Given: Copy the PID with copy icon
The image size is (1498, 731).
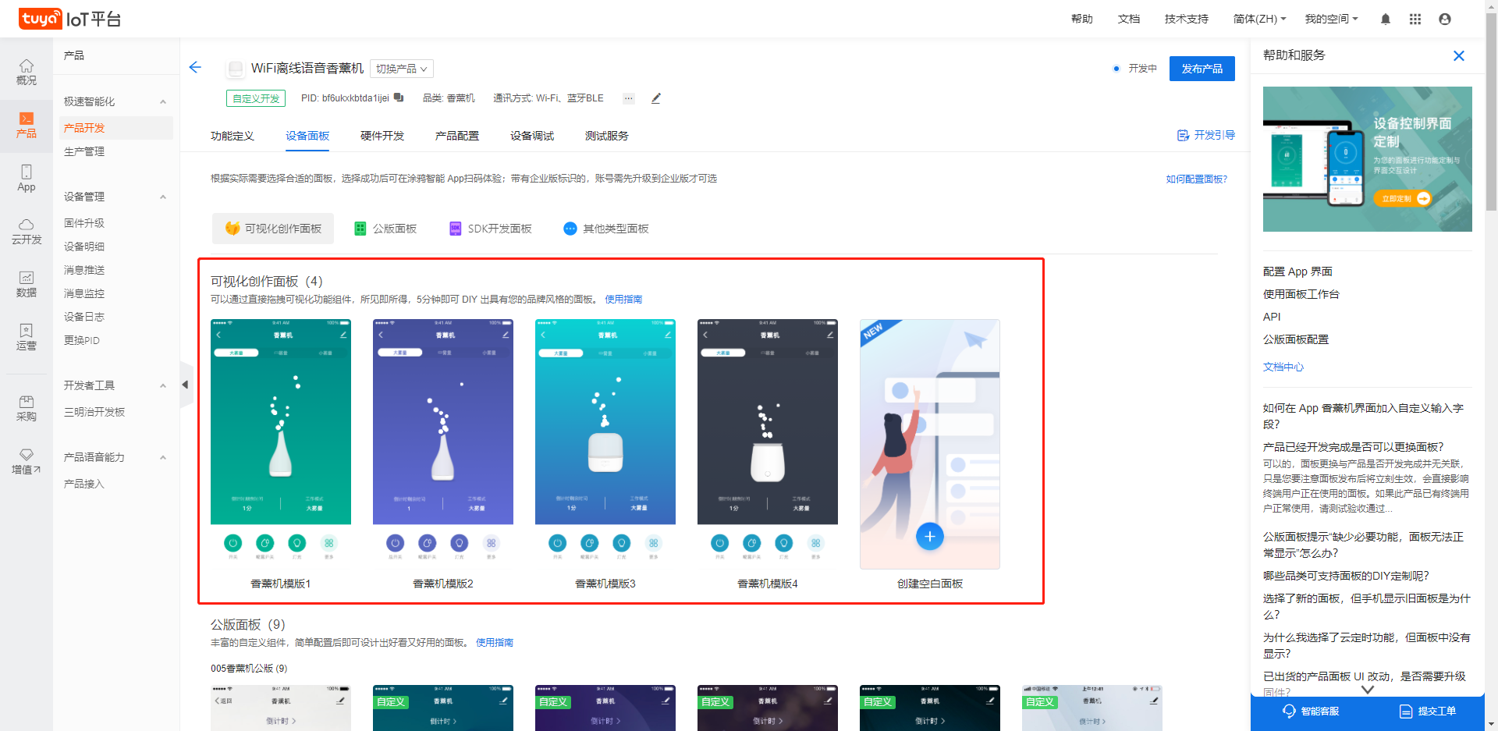Looking at the screenshot, I should point(399,98).
